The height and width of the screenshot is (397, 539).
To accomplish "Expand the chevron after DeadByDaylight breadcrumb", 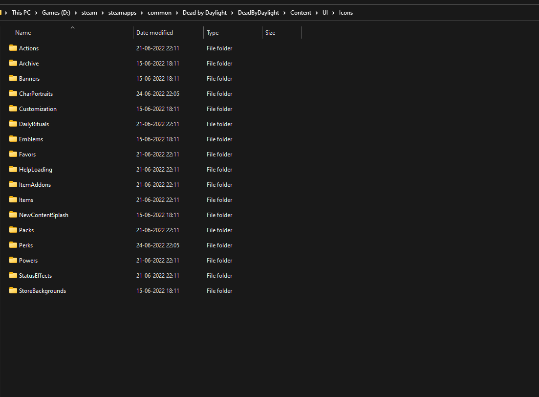I will (284, 13).
